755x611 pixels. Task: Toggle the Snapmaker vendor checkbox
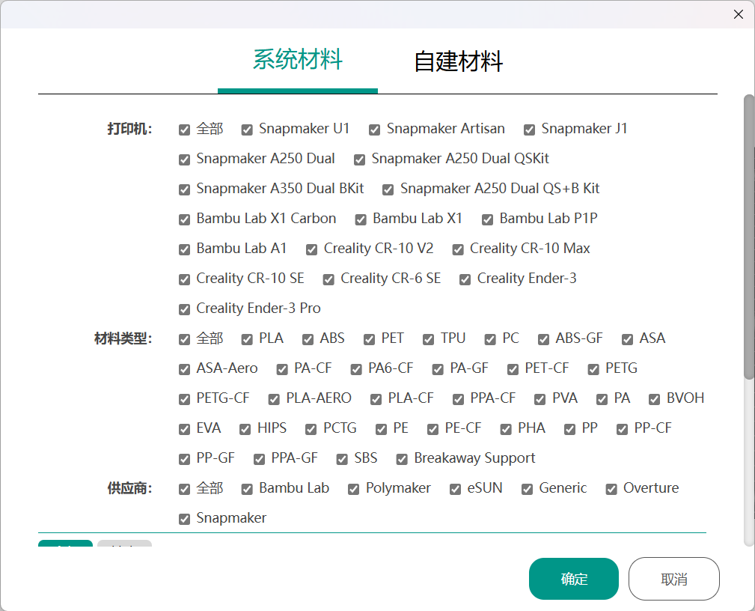[185, 519]
